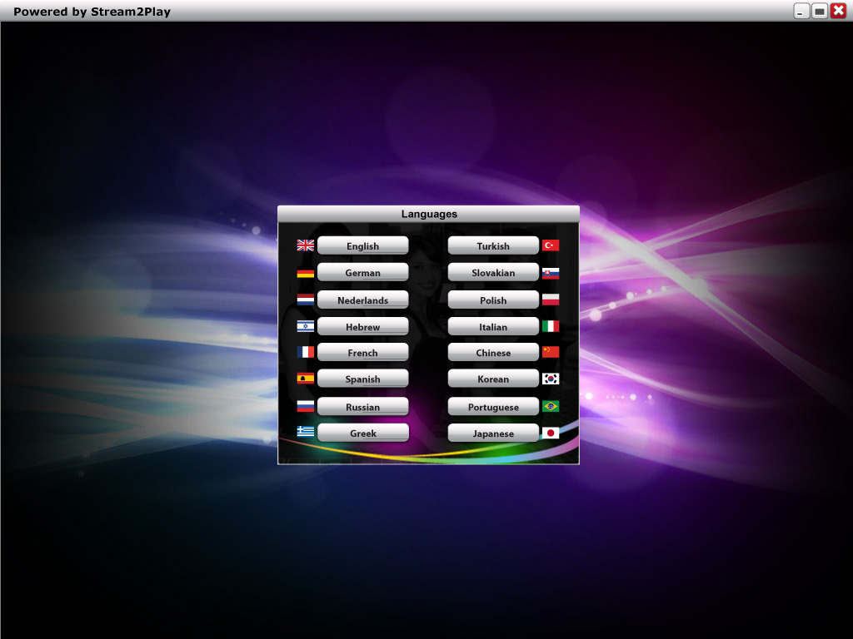This screenshot has height=639, width=853.
Task: Click the Slovakian flag icon
Action: [551, 273]
